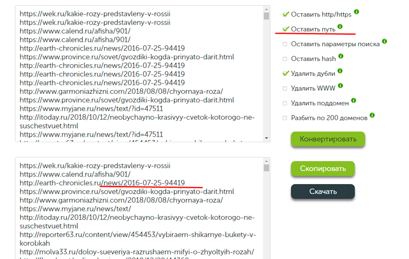
Task: Open info icon next to Оставить путь
Action: (340, 27)
